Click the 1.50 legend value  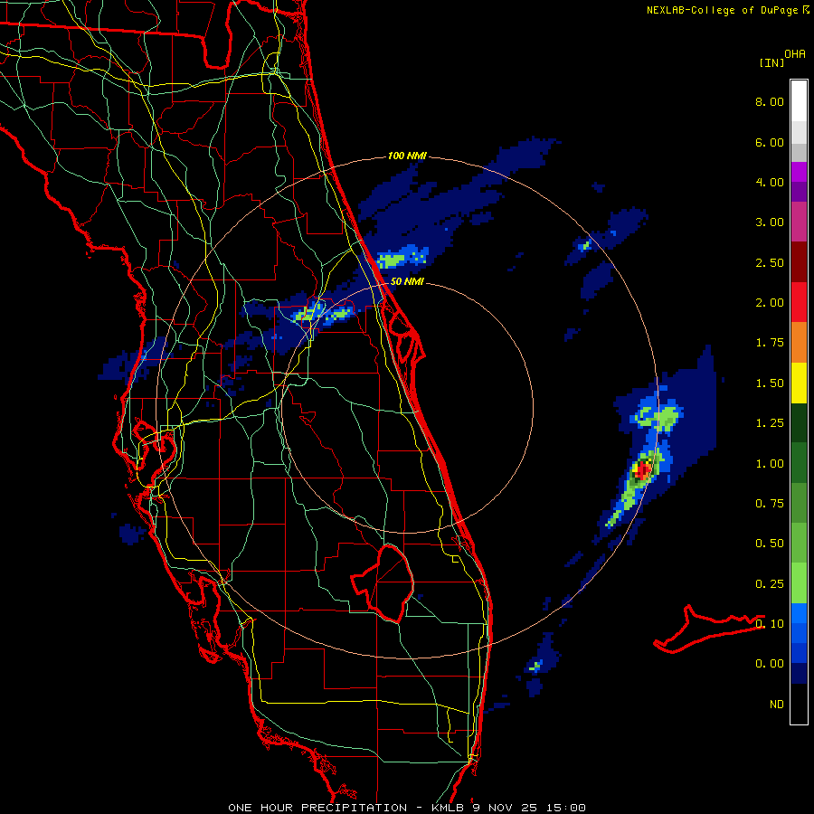770,383
